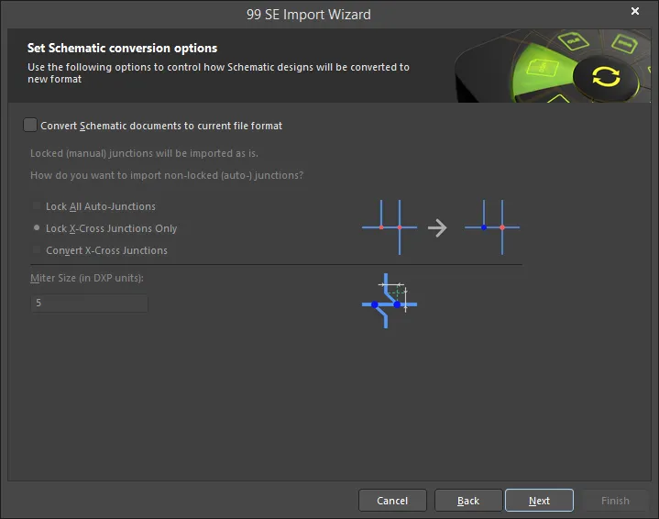Click 'Miter Size (in DXP units)' label

87,278
